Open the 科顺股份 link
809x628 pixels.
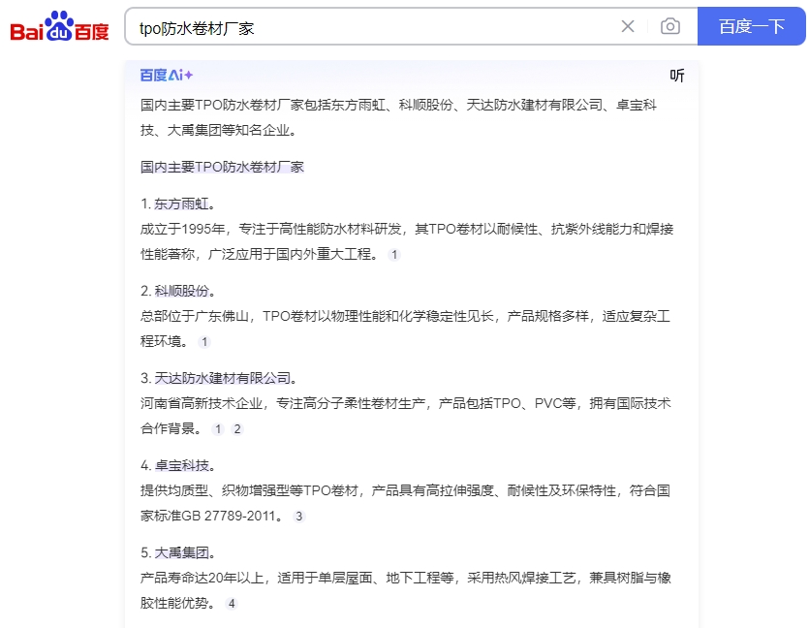click(181, 291)
